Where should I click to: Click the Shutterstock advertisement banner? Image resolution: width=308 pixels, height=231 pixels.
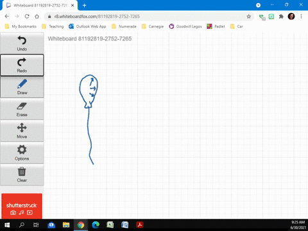(x=22, y=206)
